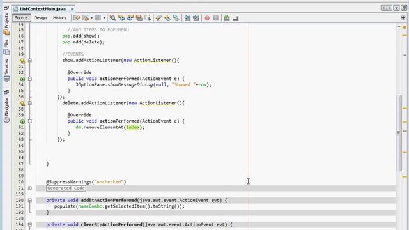
Task: Go to previous bookmark icon
Action: [x=158, y=18]
